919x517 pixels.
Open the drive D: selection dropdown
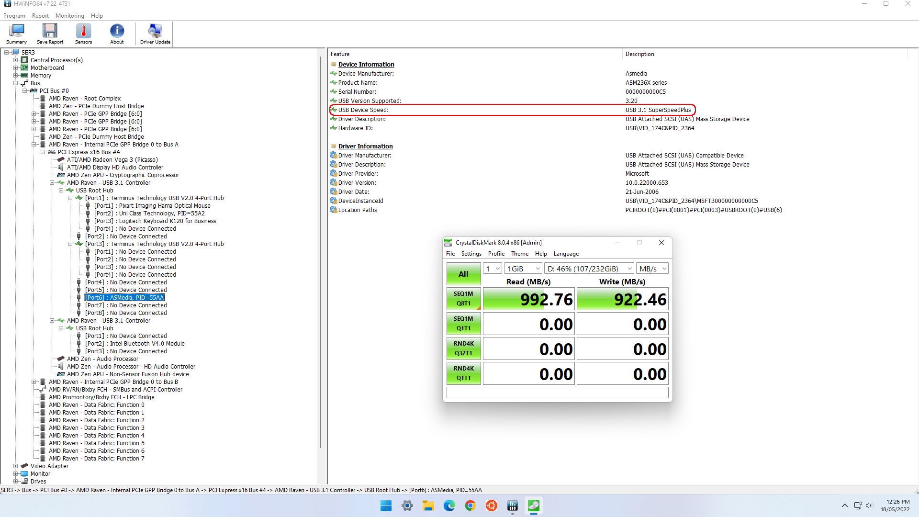589,269
